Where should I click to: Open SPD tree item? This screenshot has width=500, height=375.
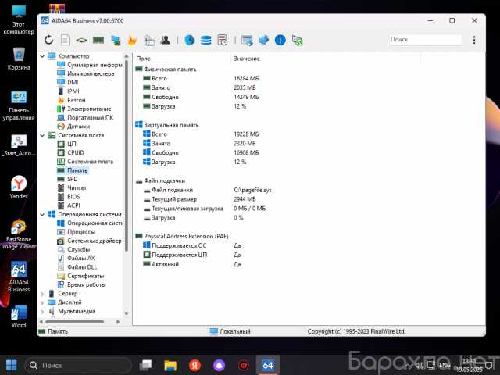tap(73, 179)
